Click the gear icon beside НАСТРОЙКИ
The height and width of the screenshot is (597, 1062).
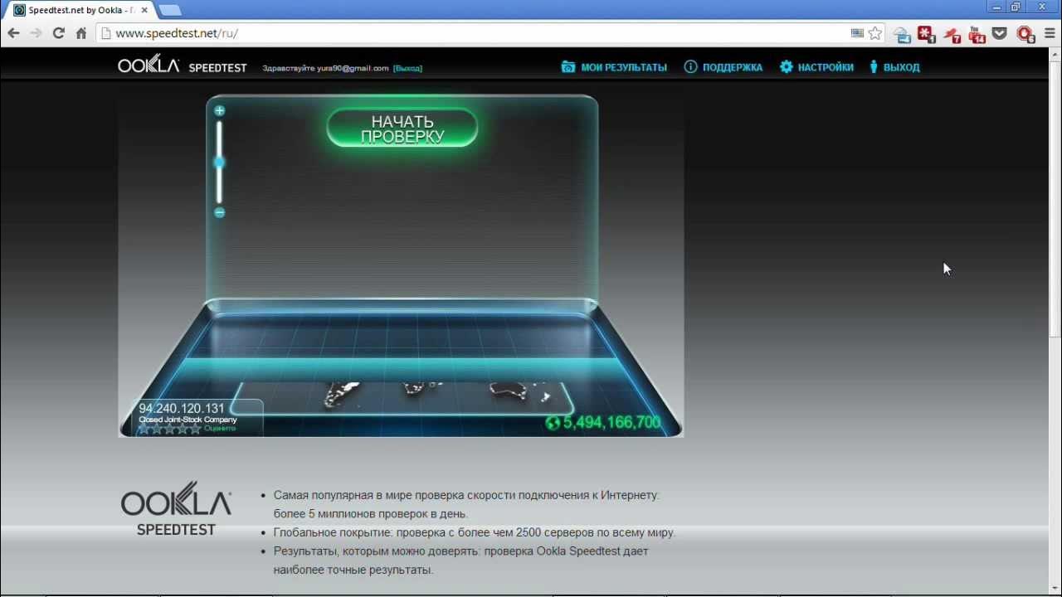point(786,67)
